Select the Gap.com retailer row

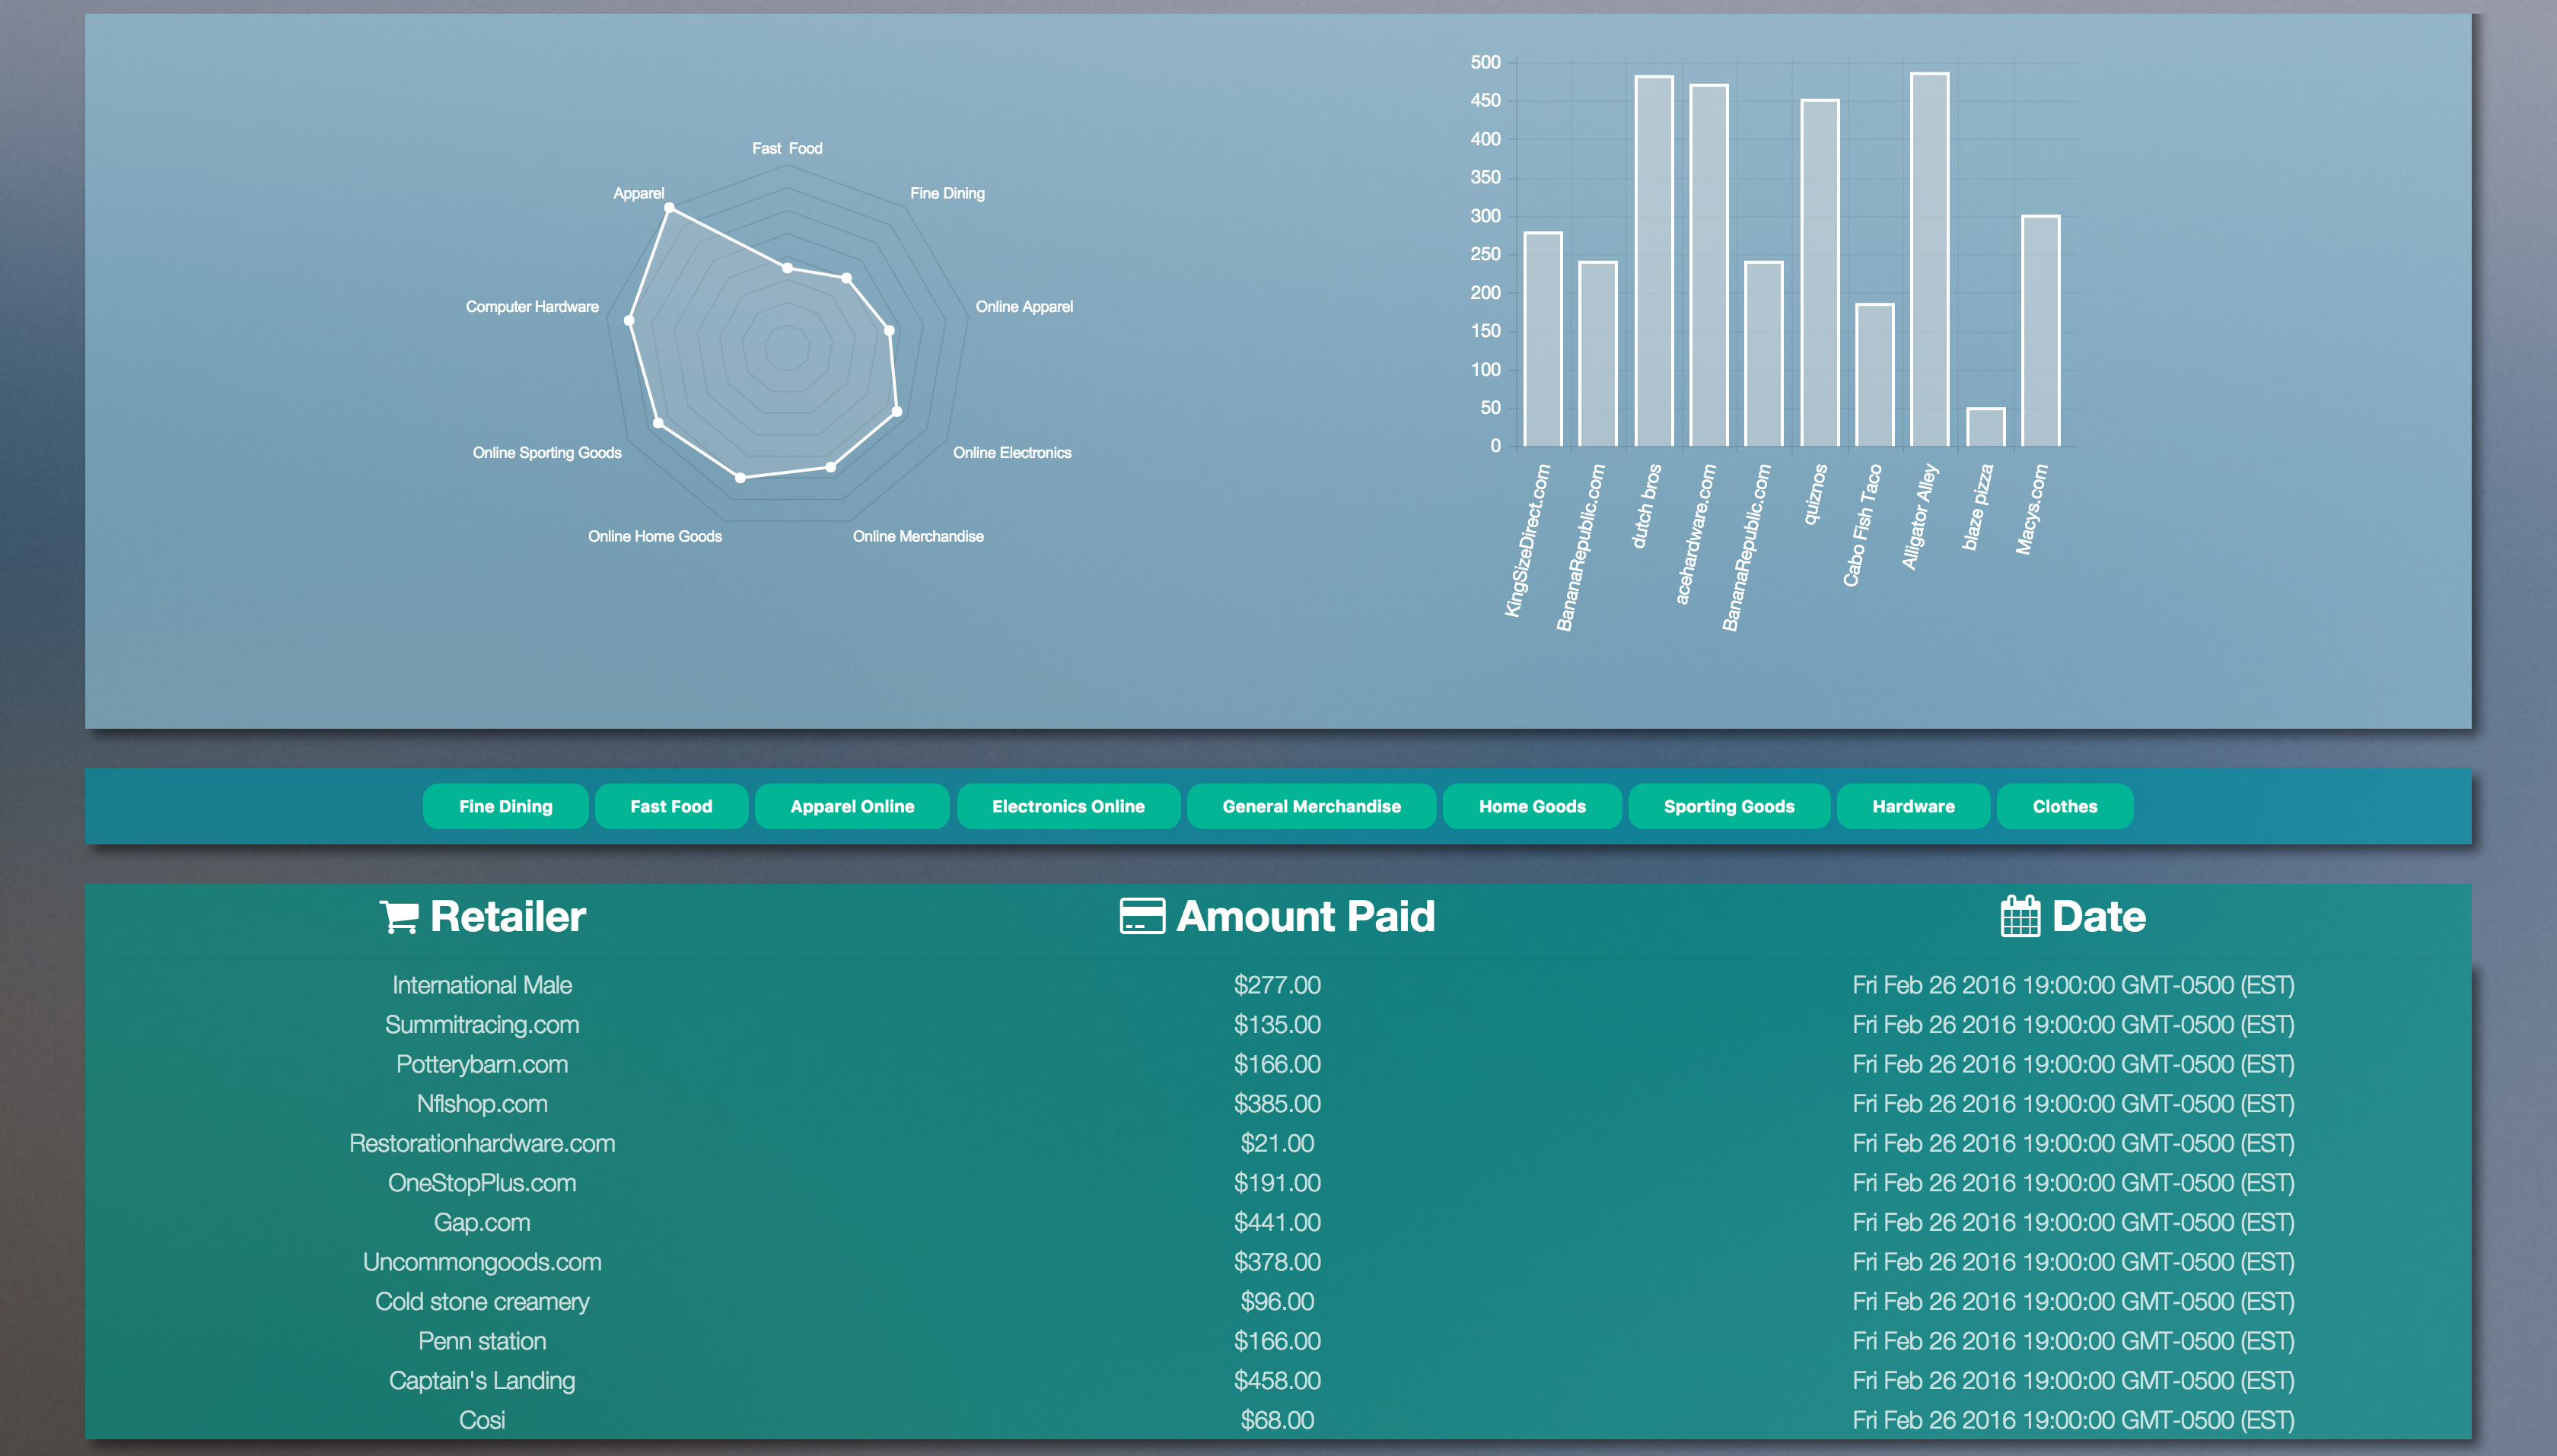[481, 1222]
